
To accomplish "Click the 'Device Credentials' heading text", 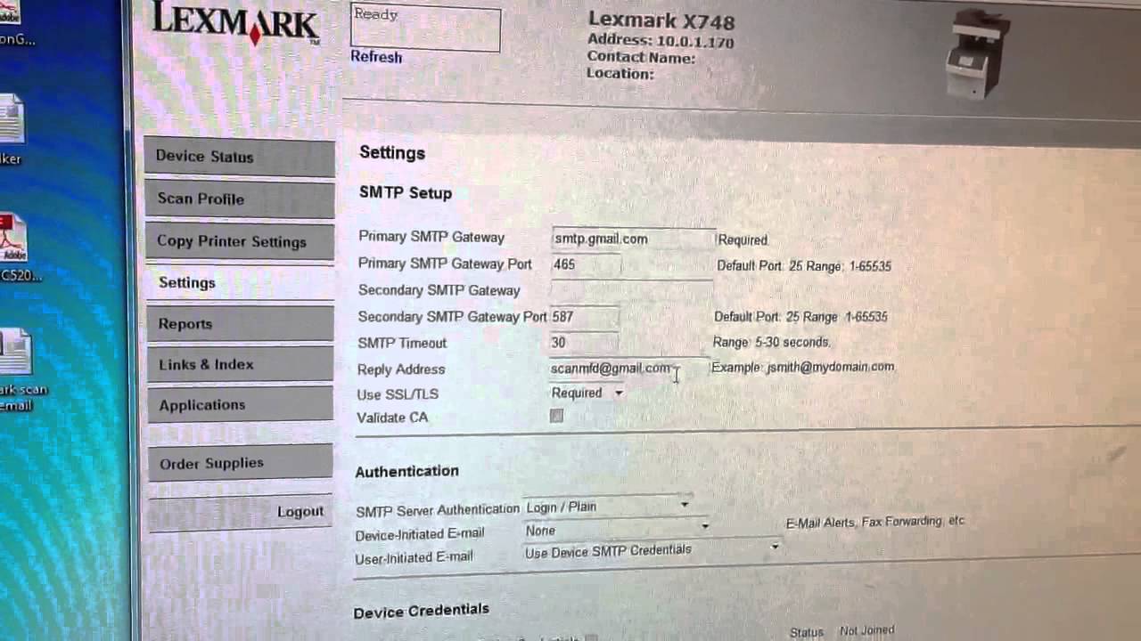I will (422, 611).
